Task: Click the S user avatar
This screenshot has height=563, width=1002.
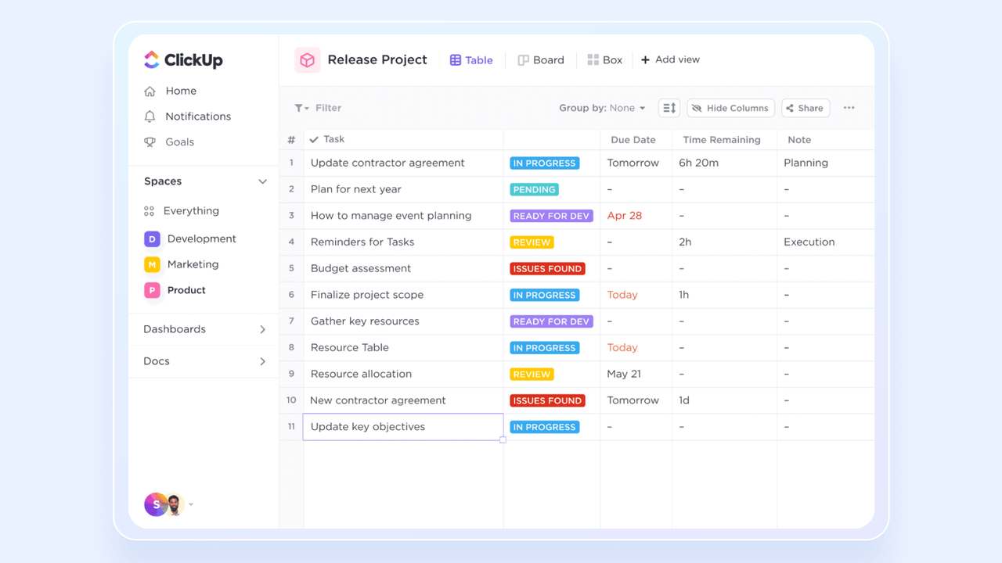Action: 155,504
